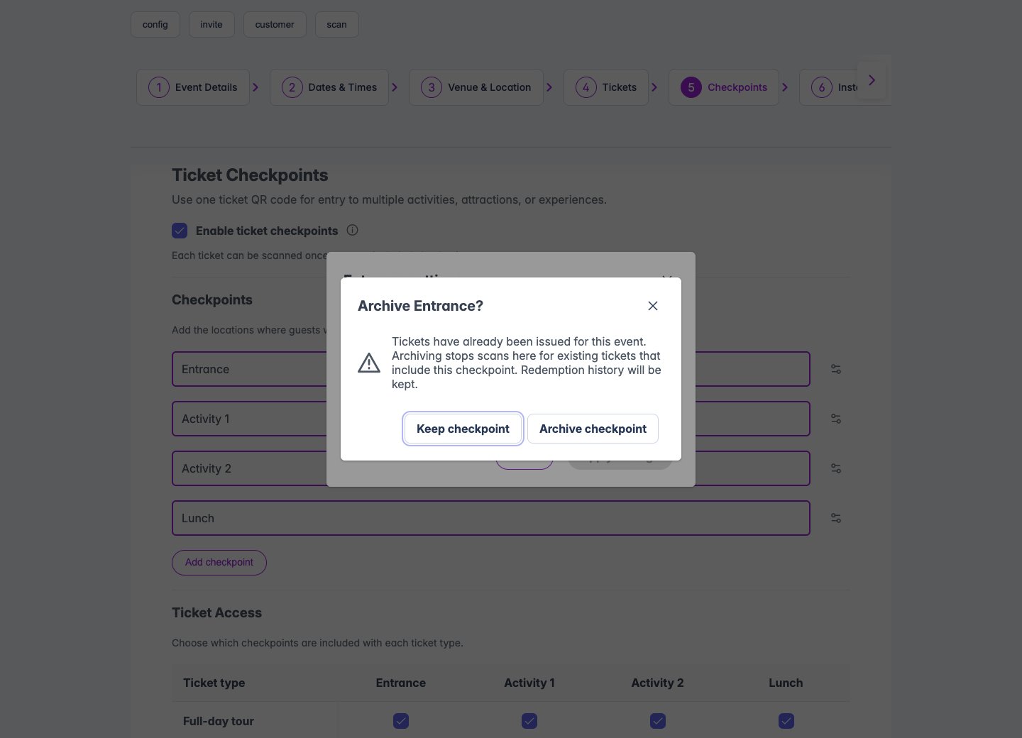Click chevron after Checkpoints step

pyautogui.click(x=785, y=87)
